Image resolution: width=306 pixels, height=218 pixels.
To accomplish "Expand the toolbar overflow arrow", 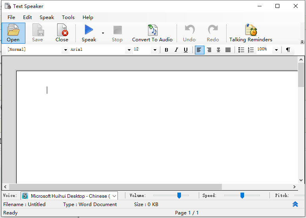I will 302,42.
